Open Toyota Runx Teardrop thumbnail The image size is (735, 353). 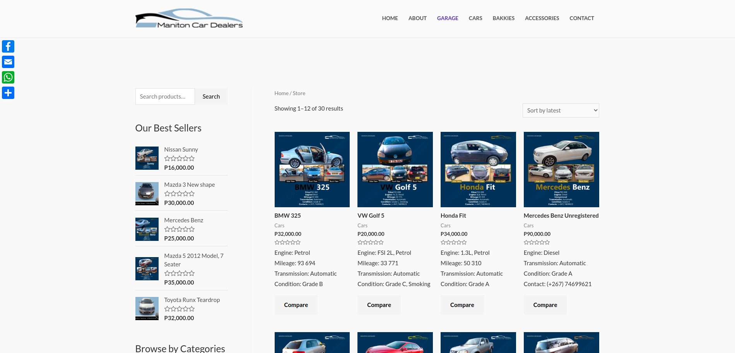[147, 309]
